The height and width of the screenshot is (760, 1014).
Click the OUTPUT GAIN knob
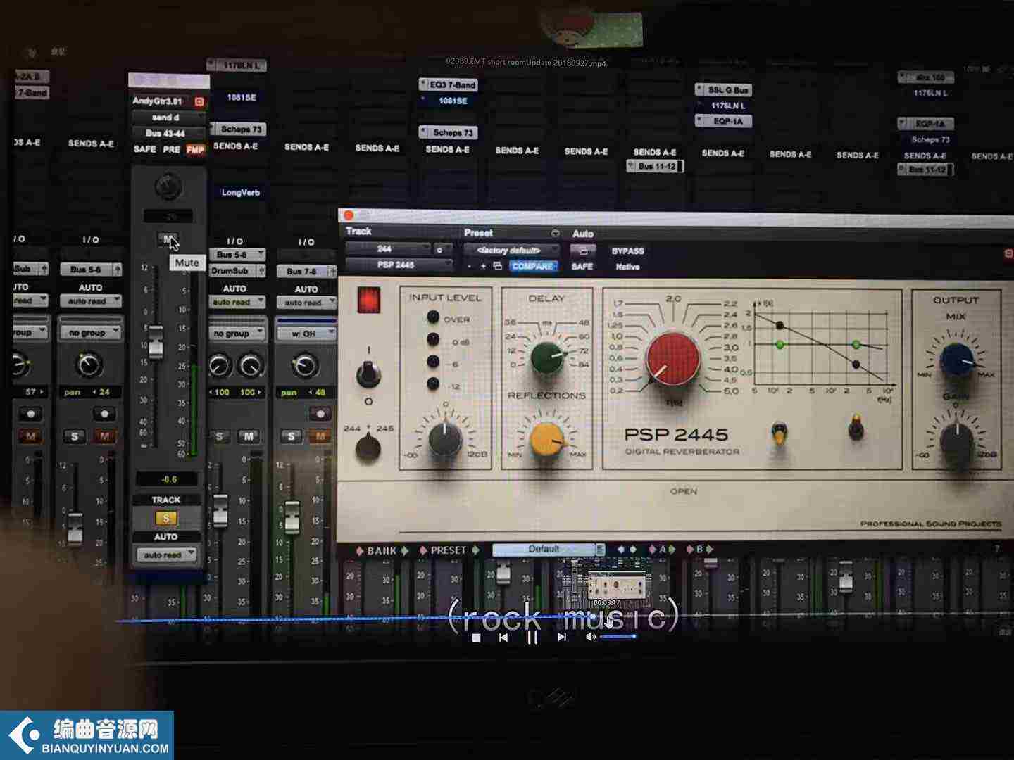pyautogui.click(x=956, y=439)
